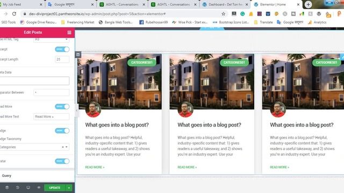
Task: Open the save options arrow beside Update
Action: (69, 188)
